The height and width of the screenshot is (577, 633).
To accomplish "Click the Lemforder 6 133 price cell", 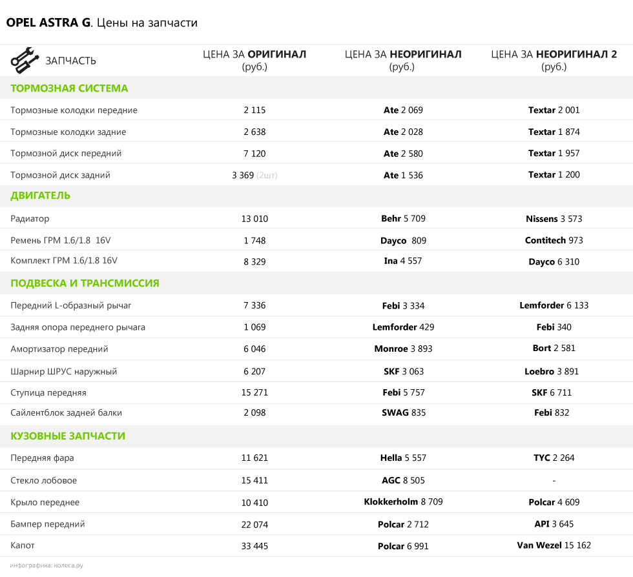I will pos(554,305).
